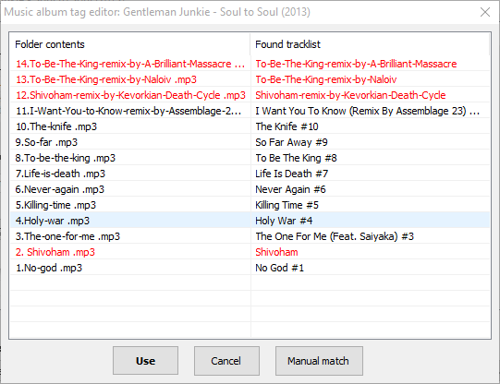This screenshot has width=500, height=384.
Task: Click the Use button
Action: coord(145,360)
